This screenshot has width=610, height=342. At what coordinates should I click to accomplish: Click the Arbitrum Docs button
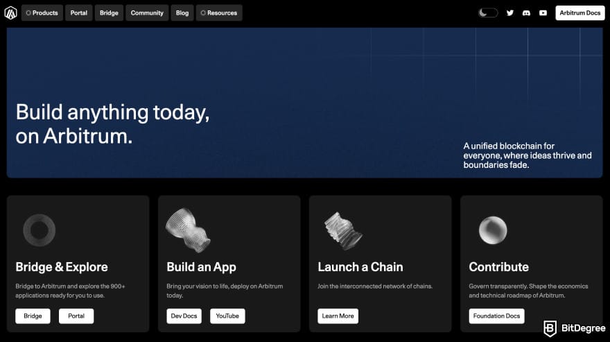pyautogui.click(x=580, y=13)
